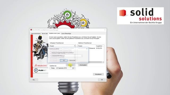Confirm with OK in Produkt auswählen dialog
170x95 pixels.
coord(64,60)
